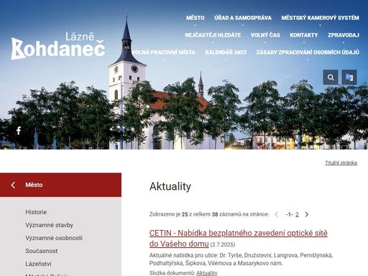Select page 2 of the results
Screen dimensions: 368x276
tap(297, 214)
